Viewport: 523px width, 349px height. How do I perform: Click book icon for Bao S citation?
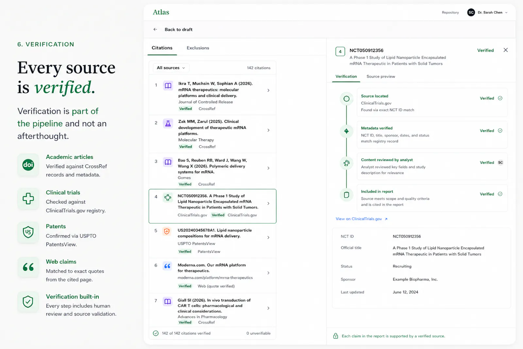168,162
